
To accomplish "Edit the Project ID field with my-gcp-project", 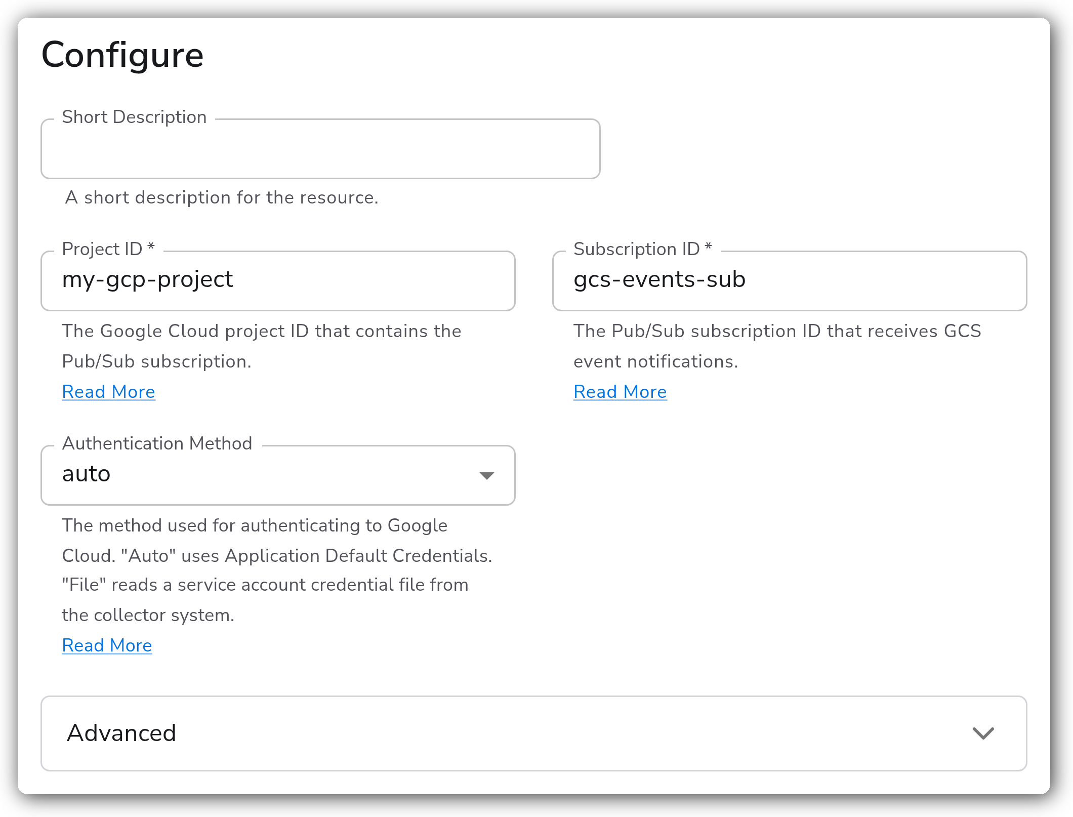I will tap(278, 280).
